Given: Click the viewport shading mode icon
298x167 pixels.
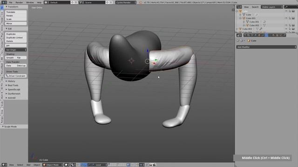Looking at the screenshot, I should point(67,165).
